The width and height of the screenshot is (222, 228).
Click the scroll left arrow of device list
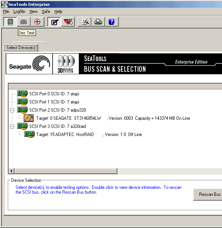click(x=11, y=171)
